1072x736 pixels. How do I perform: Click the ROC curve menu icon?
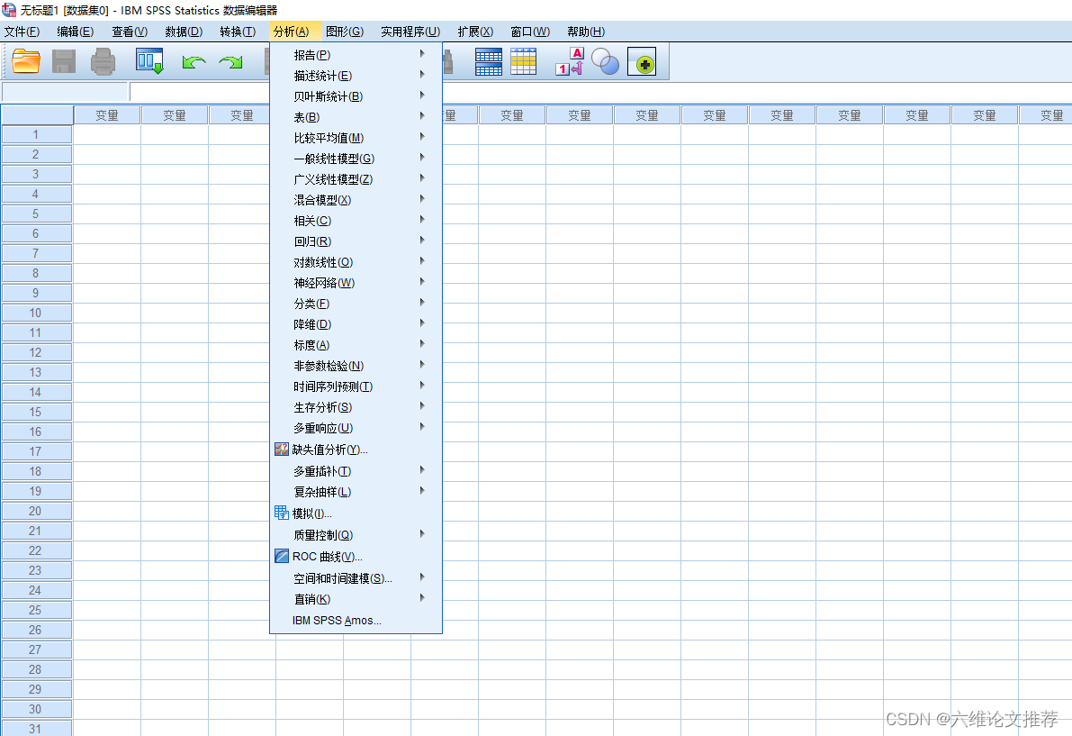click(x=282, y=556)
